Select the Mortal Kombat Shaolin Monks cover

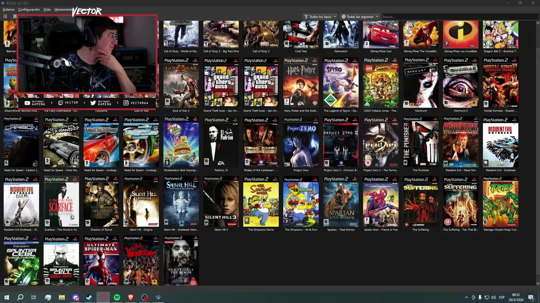tap(500, 82)
